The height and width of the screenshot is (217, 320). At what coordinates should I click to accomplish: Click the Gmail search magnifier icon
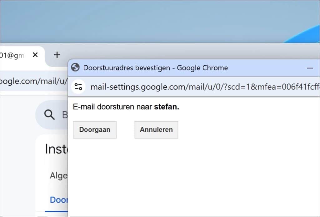click(49, 114)
